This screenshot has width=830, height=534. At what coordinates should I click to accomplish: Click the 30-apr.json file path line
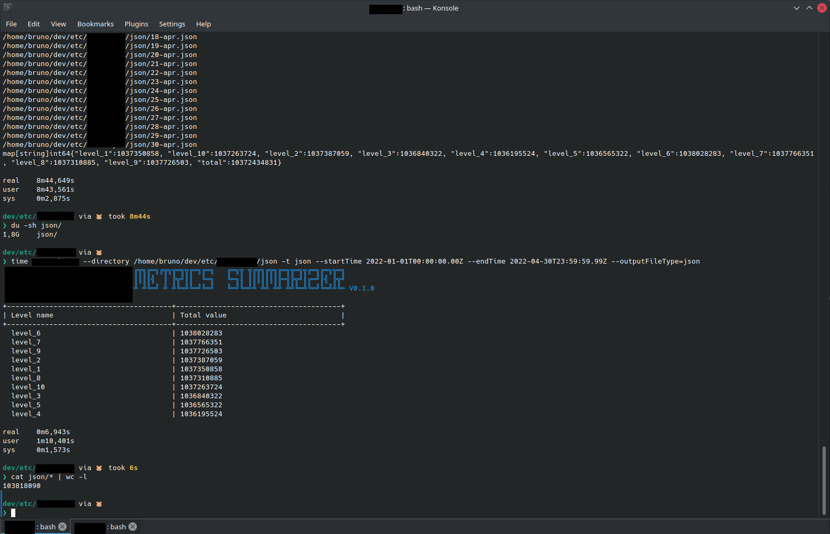100,145
